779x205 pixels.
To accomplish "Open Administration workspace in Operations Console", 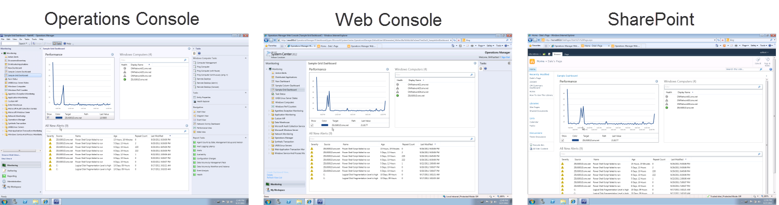I will (14, 181).
